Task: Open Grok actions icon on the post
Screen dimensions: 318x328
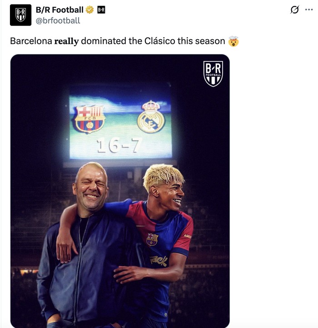Action: (295, 10)
